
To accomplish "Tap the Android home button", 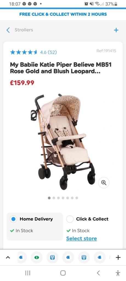I will pos(63,273).
